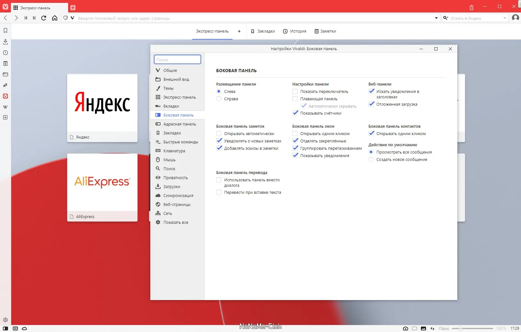This screenshot has height=332, width=521.
Task: Open search engine selector dropdown
Action: click(x=446, y=18)
